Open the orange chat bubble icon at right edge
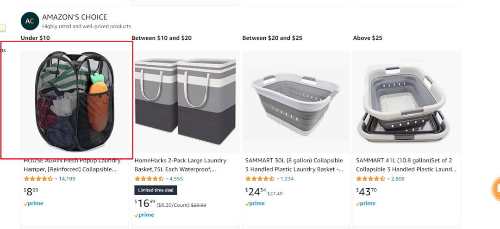 click(x=496, y=190)
